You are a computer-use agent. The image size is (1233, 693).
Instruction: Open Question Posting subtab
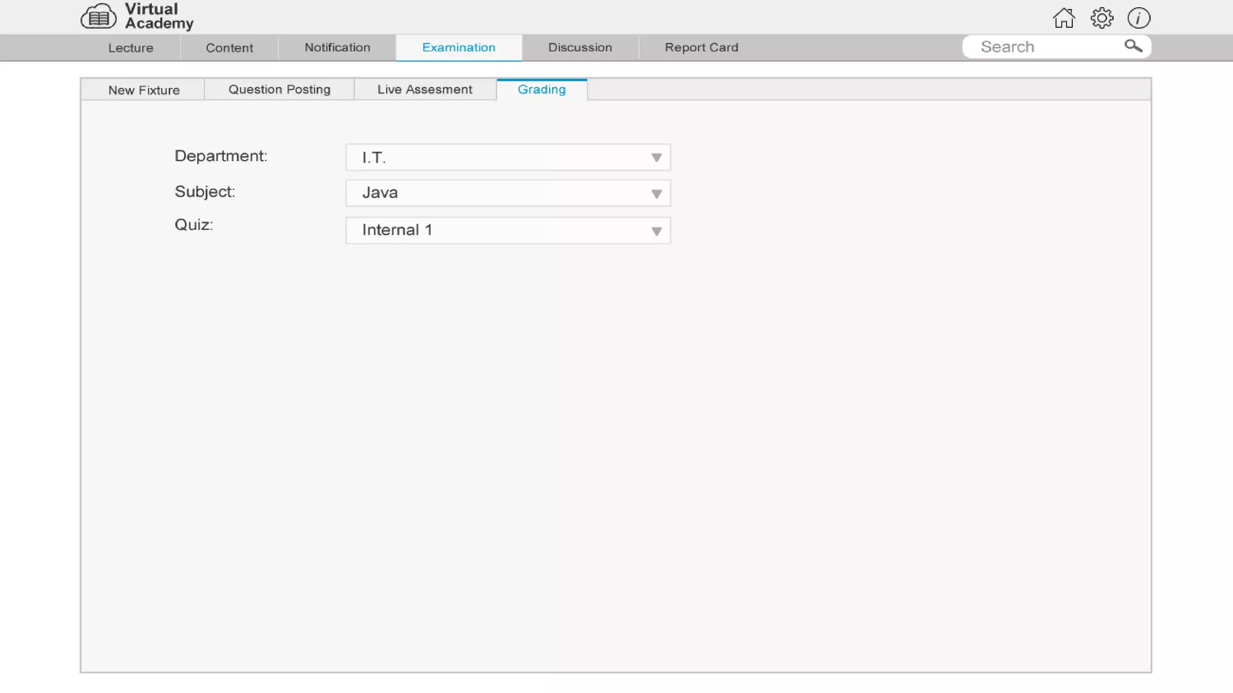point(279,90)
